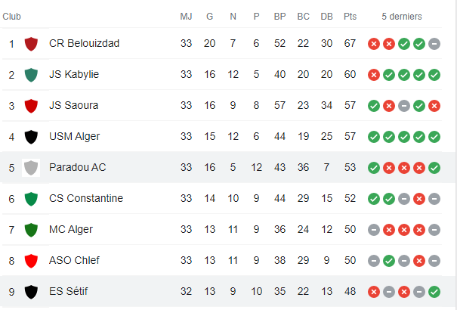Open the JS Kabylie team link
This screenshot has width=457, height=310.
tap(74, 75)
